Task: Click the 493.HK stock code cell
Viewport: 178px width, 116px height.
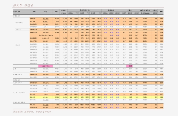Action: pyautogui.click(x=32, y=105)
